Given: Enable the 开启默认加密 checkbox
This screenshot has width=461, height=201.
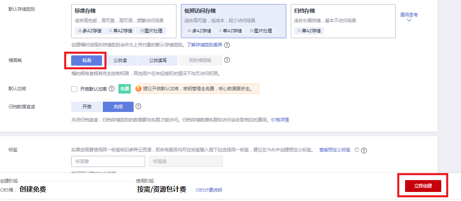Looking at the screenshot, I should (74, 89).
